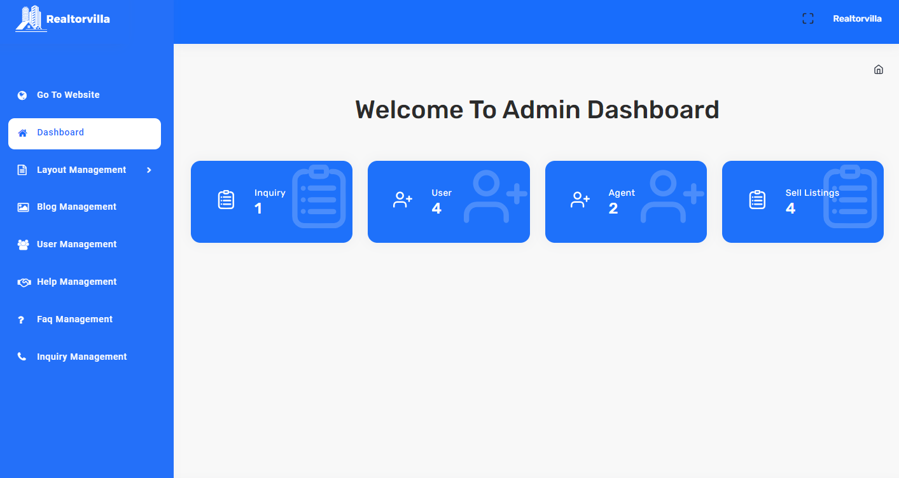Toggle fullscreen mode icon in header

[807, 18]
